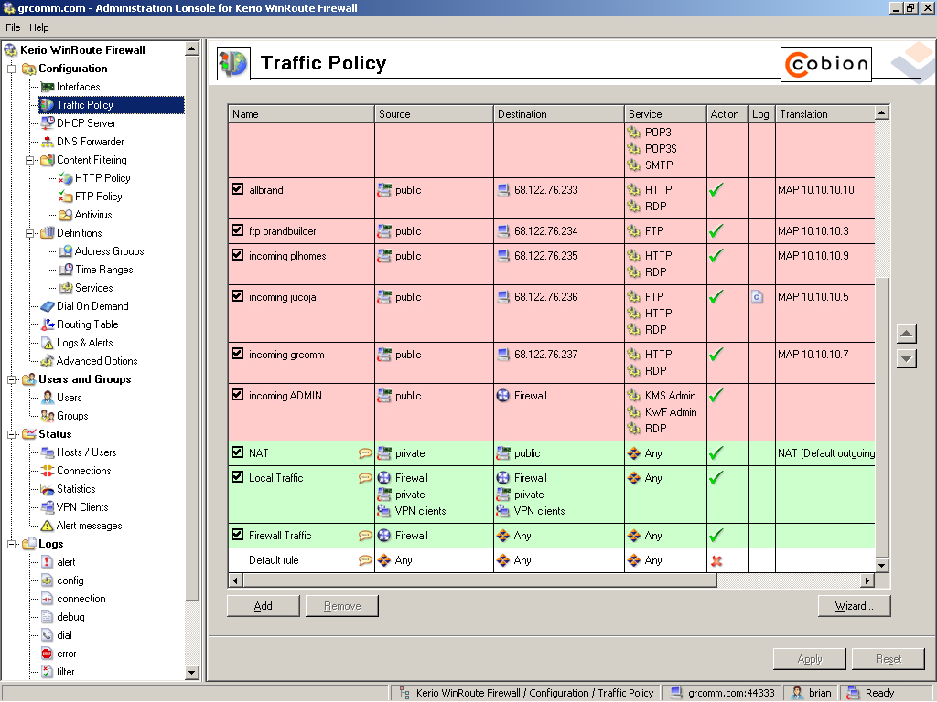Viewport: 937px width, 702px height.
Task: Click the Reset button
Action: tap(888, 659)
